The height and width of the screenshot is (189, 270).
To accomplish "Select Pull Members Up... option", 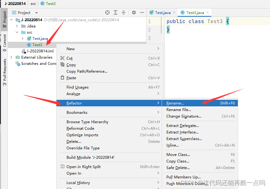I will 200,177.
